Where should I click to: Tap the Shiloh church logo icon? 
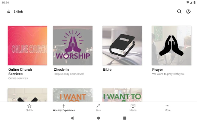(9, 12)
